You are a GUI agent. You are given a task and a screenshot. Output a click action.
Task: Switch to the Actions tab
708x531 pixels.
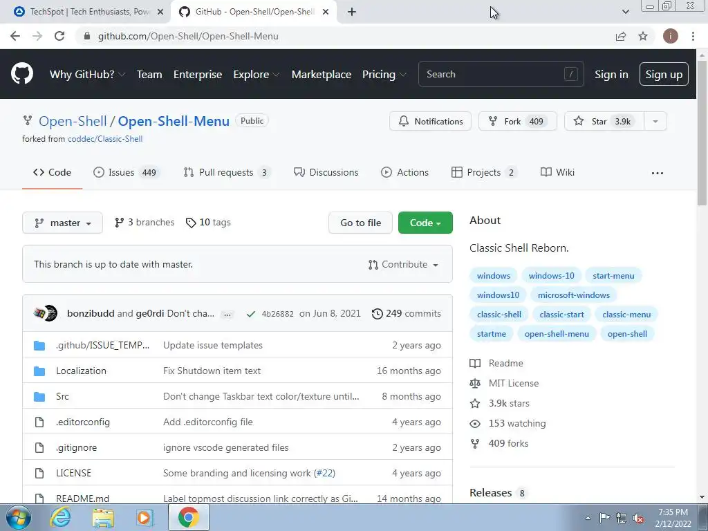(x=404, y=172)
